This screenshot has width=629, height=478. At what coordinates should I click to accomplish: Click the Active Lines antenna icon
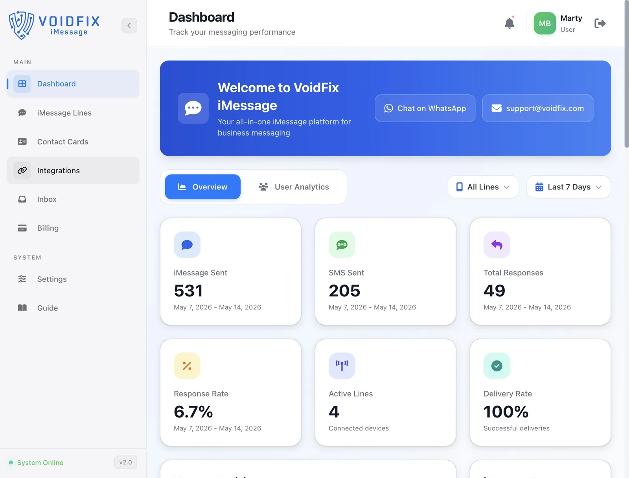point(342,366)
